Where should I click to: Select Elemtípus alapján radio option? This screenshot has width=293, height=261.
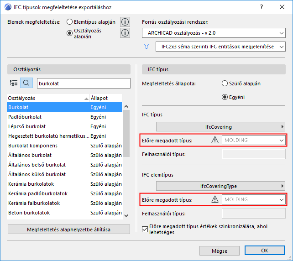(x=69, y=22)
